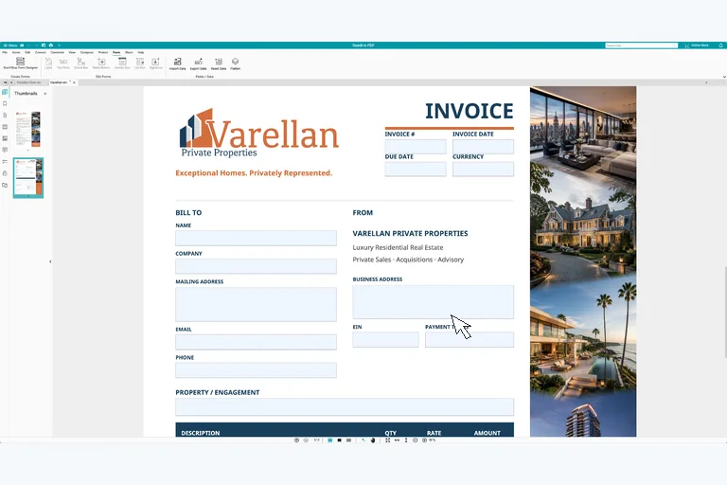Viewport: 727px width, 485px height.
Task: Switch to the first document tab
Action: tap(28, 82)
